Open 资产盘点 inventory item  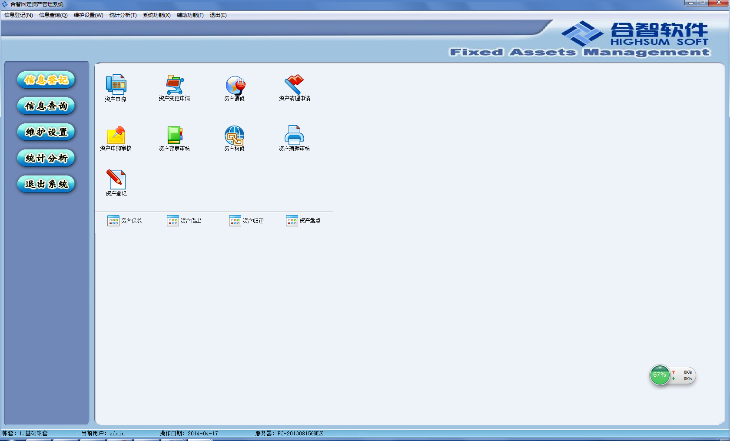(x=303, y=221)
